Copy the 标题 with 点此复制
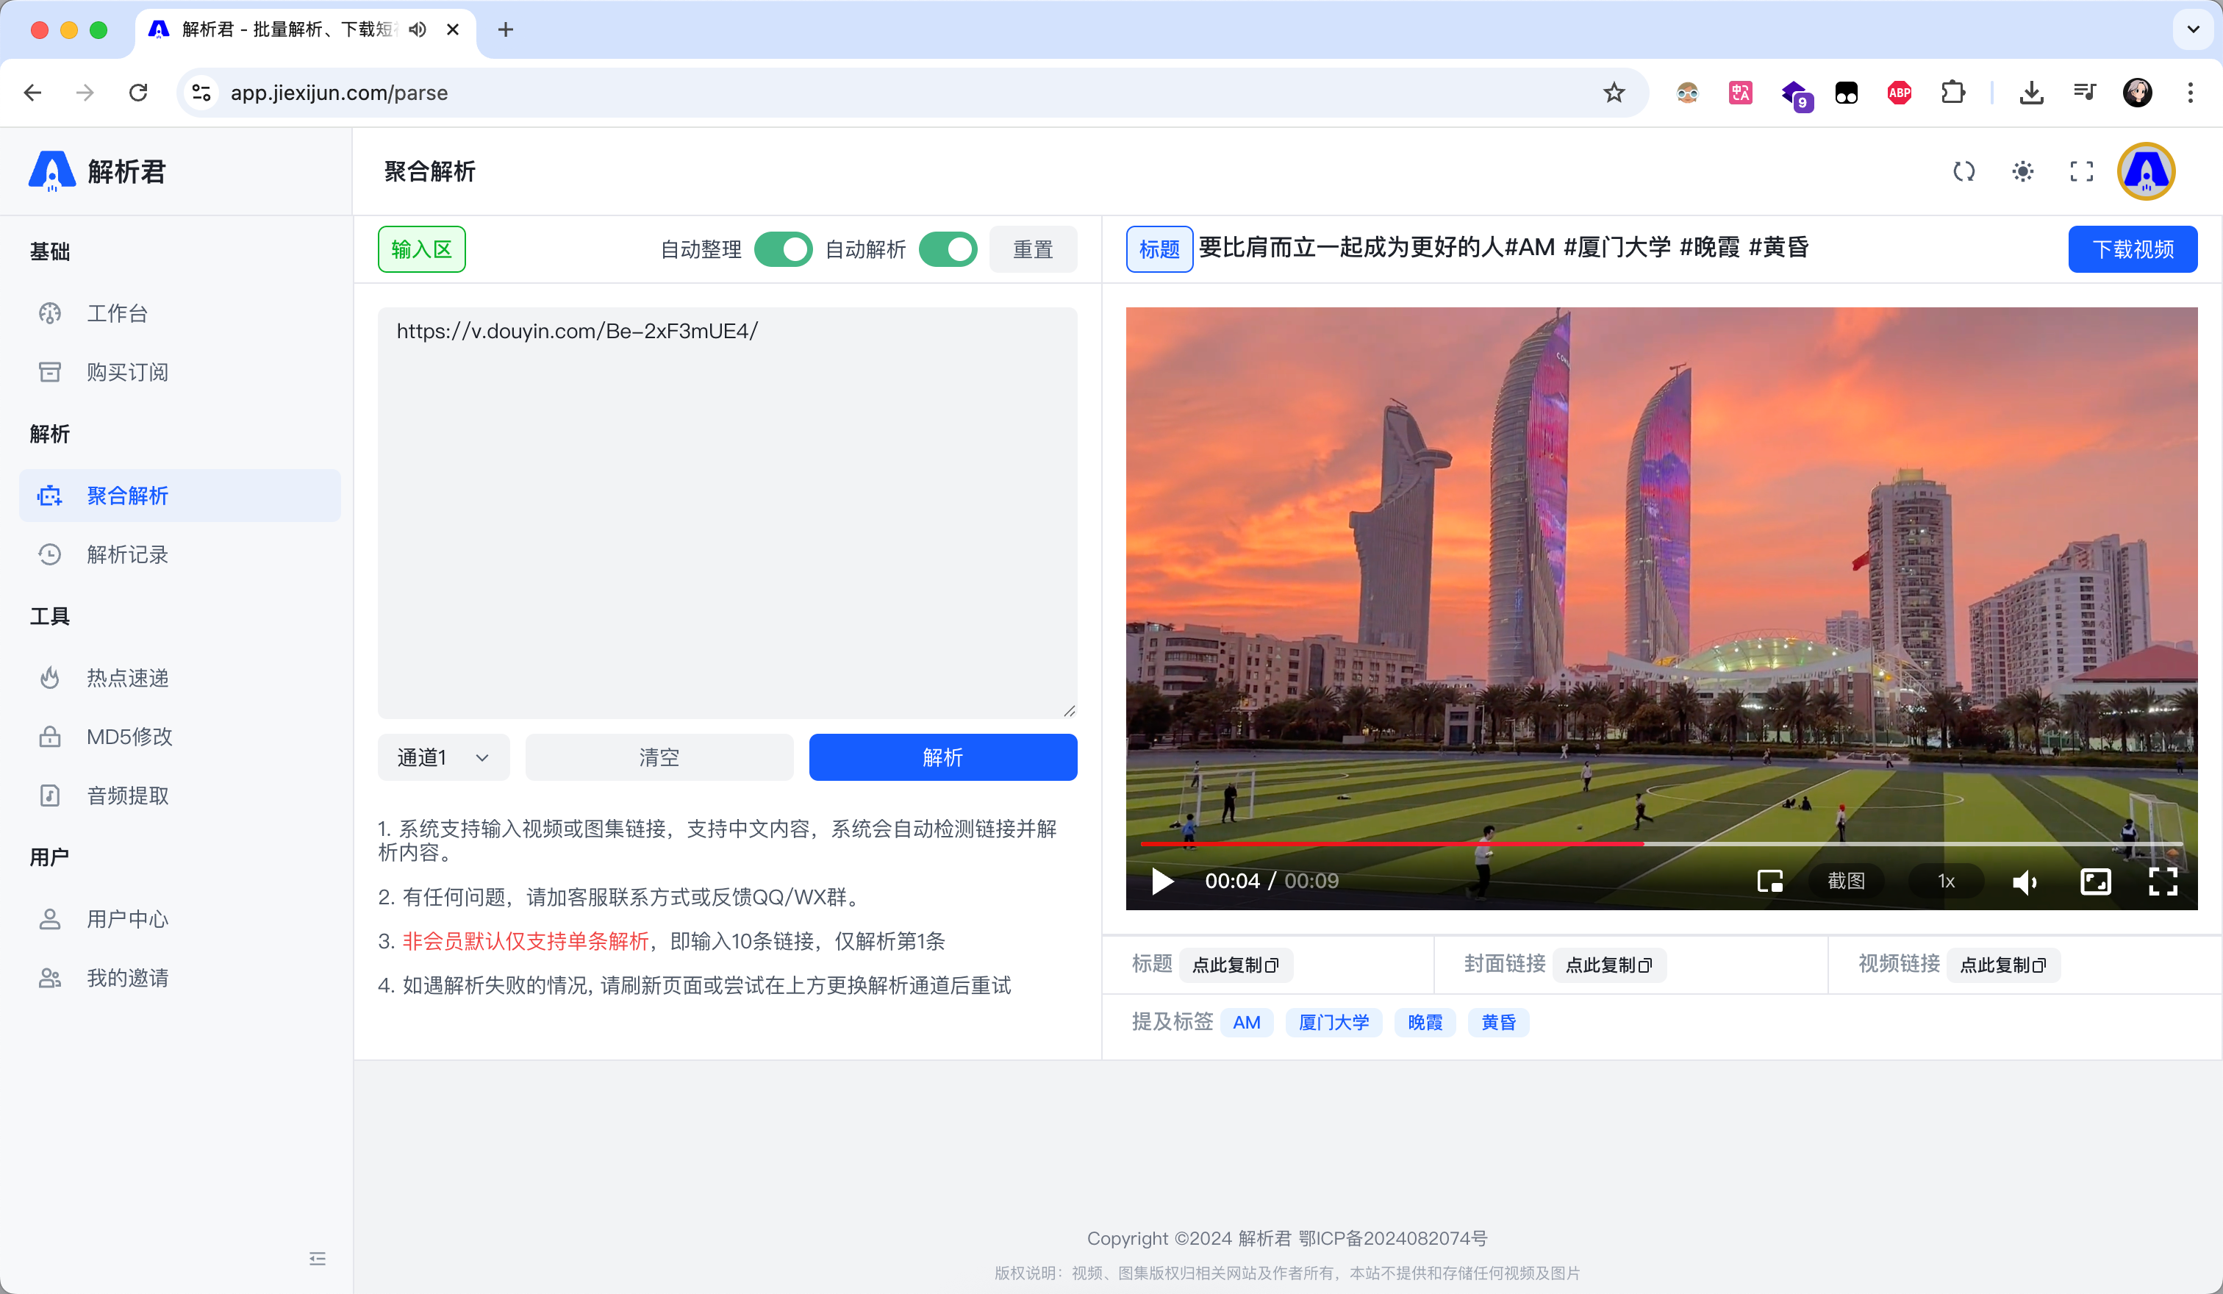This screenshot has width=2223, height=1294. [1235, 965]
